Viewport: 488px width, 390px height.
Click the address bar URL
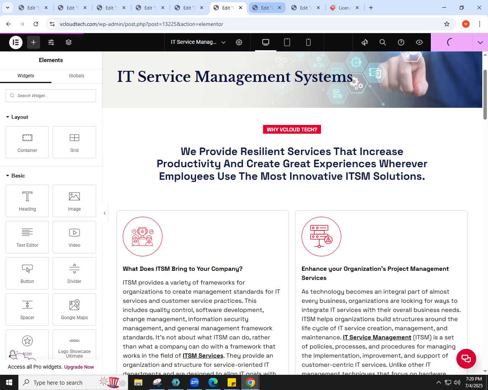[141, 24]
